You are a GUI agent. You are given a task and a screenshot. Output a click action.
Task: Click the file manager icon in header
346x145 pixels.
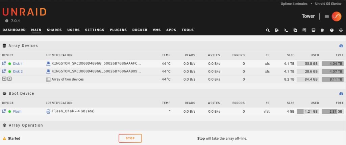(295, 30)
